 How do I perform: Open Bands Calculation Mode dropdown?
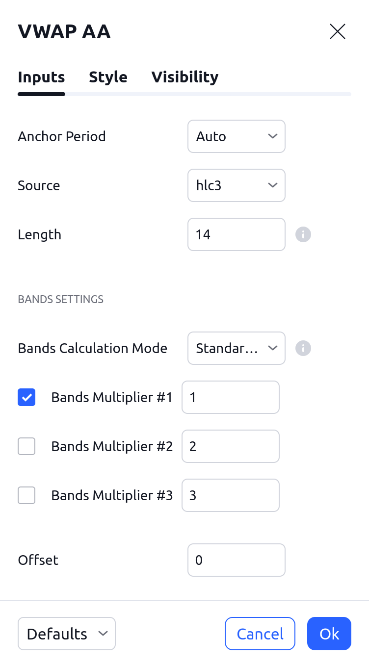(236, 348)
